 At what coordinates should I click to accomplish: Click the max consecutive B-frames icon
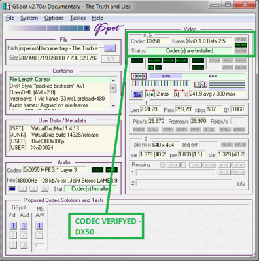150,94
